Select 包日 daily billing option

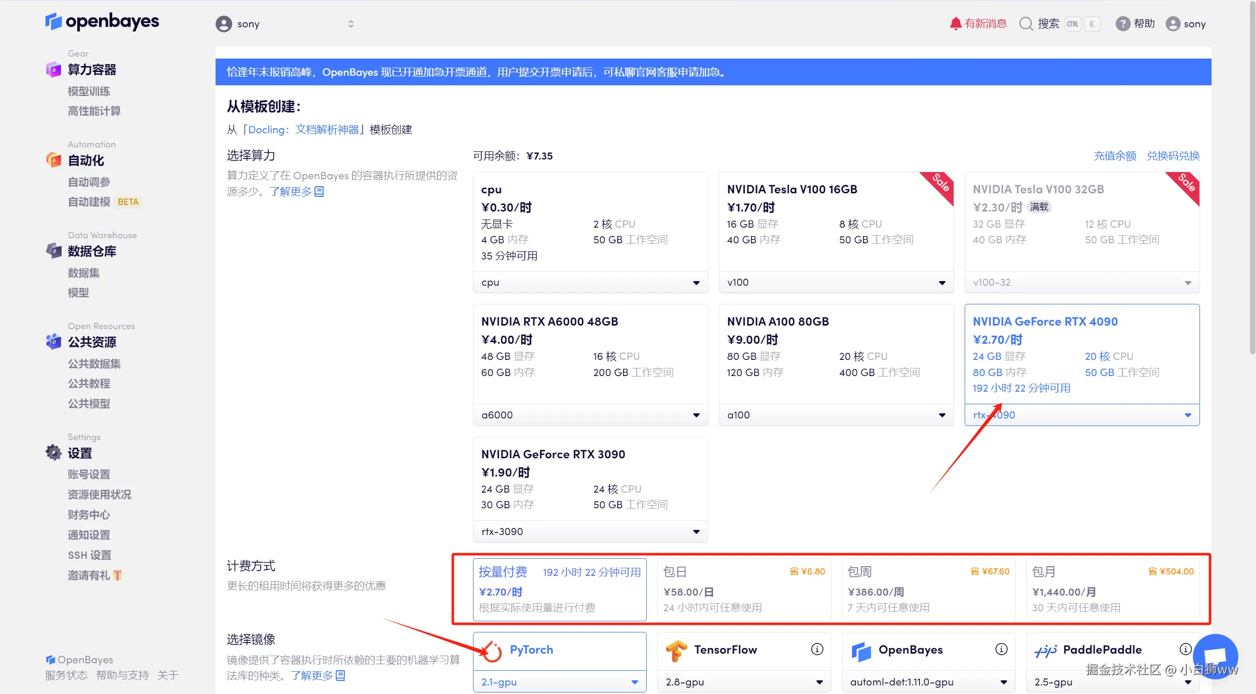(x=744, y=589)
